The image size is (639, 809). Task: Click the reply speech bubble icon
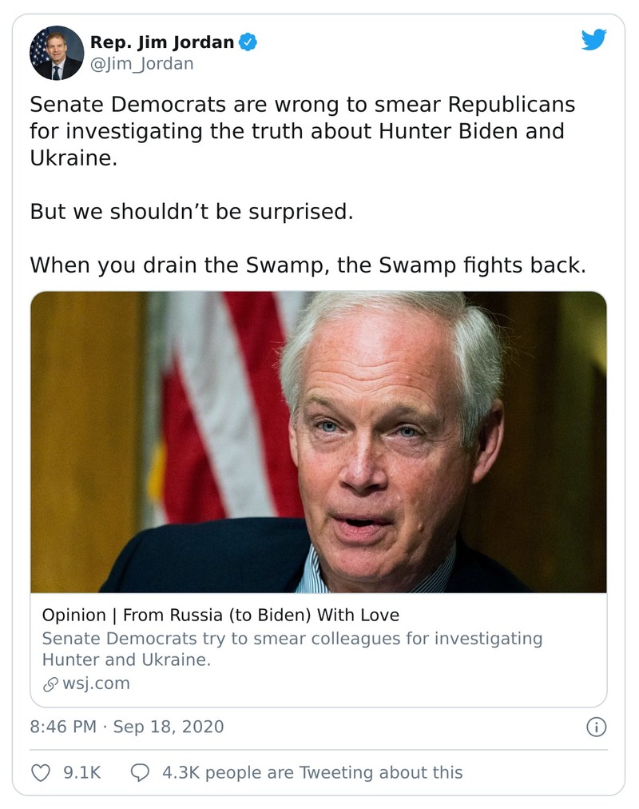[140, 772]
